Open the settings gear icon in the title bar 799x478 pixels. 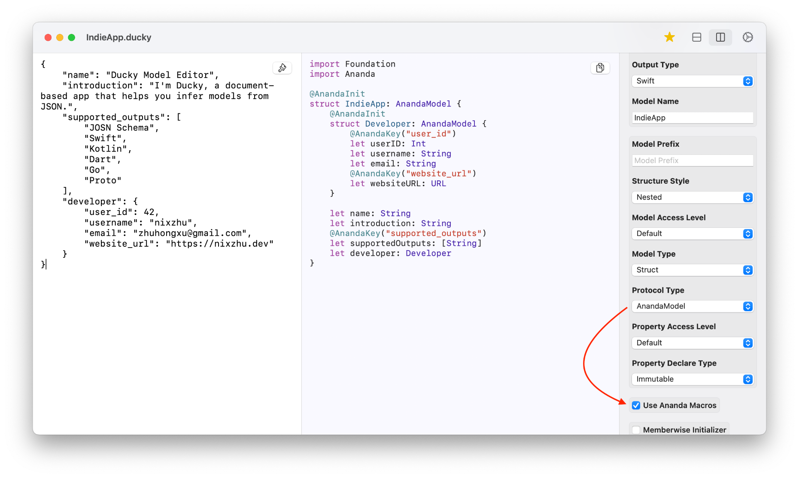point(747,37)
